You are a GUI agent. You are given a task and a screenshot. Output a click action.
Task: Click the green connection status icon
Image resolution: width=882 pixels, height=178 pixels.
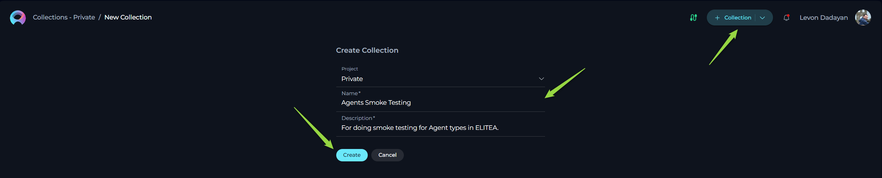[693, 17]
